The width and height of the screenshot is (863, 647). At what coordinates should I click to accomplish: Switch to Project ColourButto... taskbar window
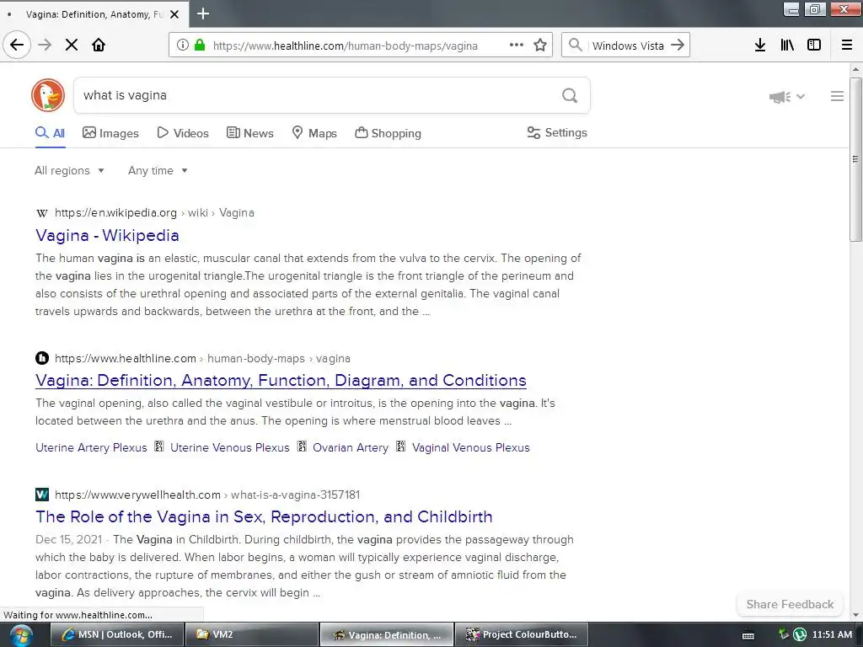point(521,635)
